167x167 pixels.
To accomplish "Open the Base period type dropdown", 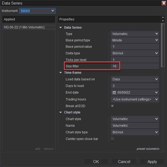I will 135,40.
